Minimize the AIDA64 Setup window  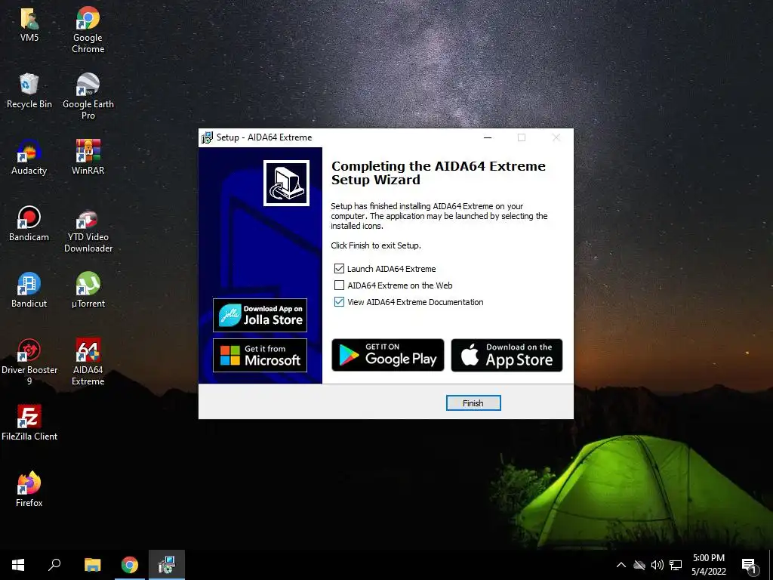click(x=488, y=137)
